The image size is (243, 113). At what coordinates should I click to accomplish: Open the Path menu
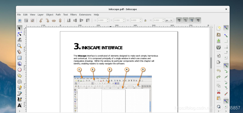pos(58,15)
